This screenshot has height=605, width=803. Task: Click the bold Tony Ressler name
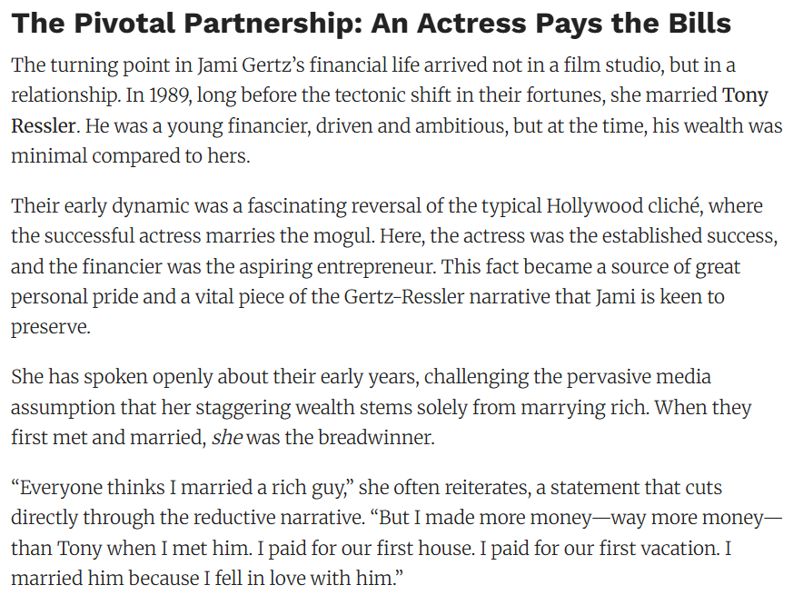(745, 95)
